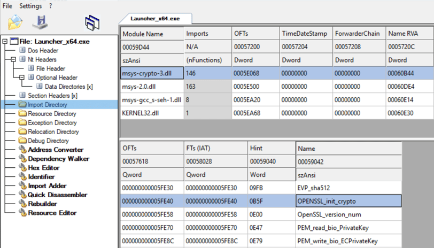Click the ForwarderChain column header
This screenshot has width=434, height=248.
tap(359, 34)
